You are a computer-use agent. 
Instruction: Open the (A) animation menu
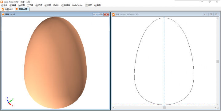48,5
